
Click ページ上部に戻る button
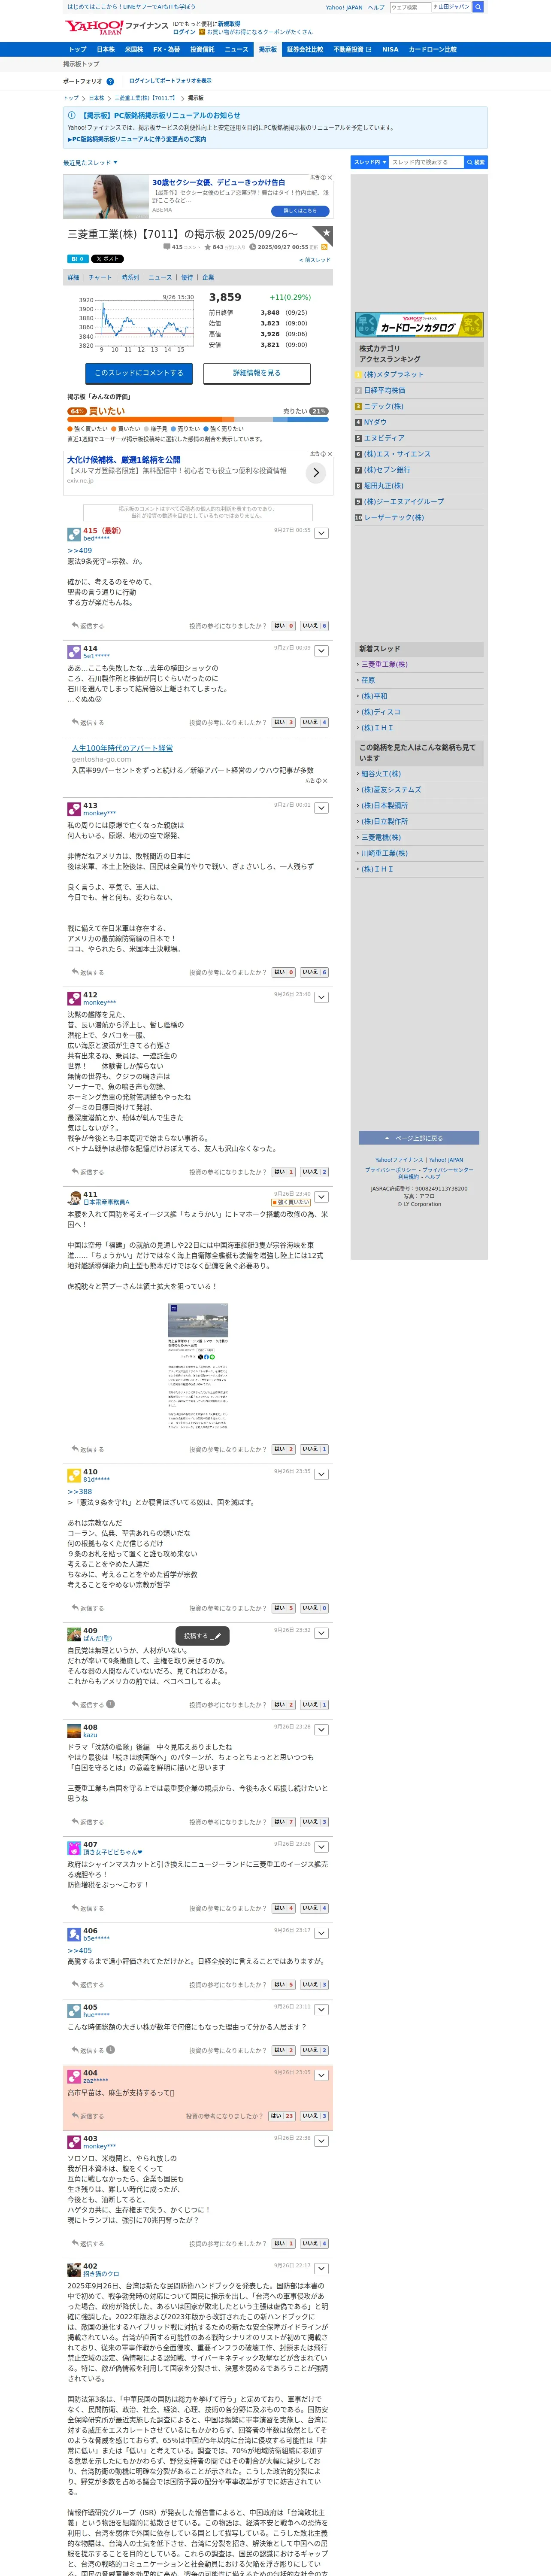click(x=419, y=1138)
